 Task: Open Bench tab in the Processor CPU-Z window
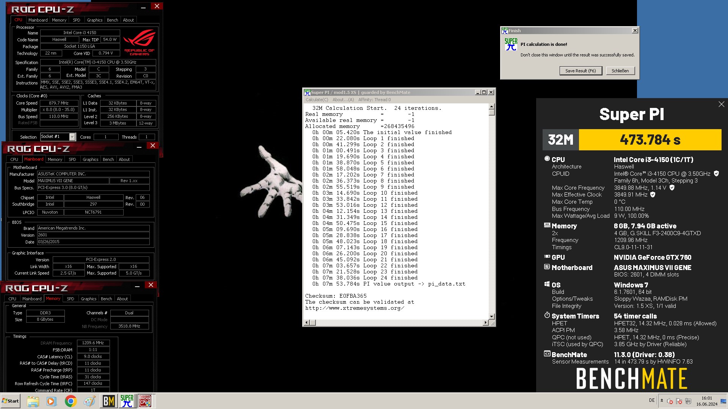click(x=113, y=20)
